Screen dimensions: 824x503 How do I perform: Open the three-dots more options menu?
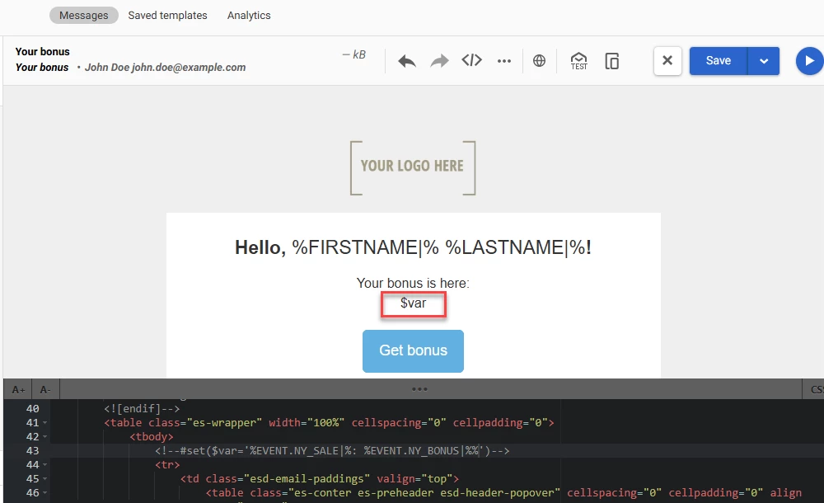click(x=504, y=61)
